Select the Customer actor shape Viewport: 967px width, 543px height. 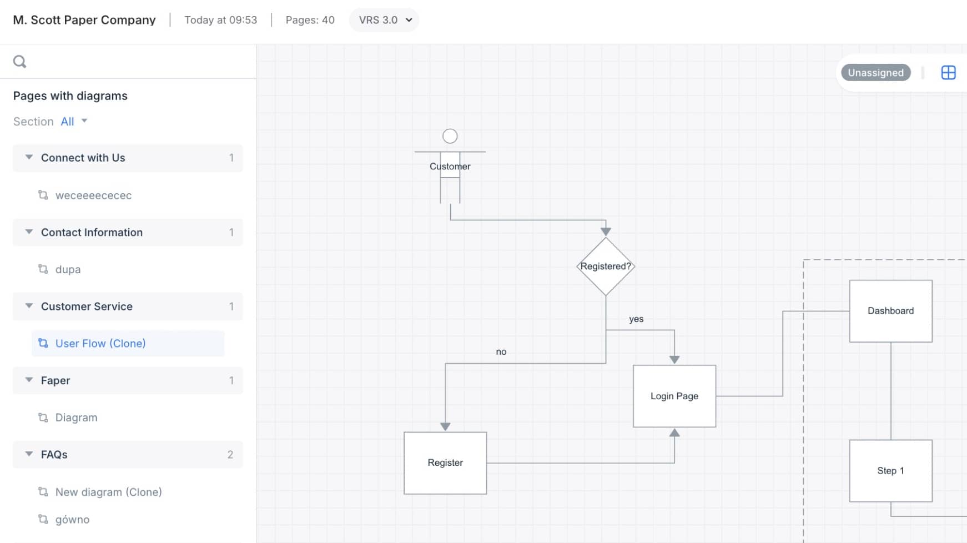[450, 166]
